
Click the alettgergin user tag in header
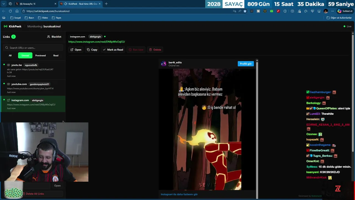click(x=95, y=37)
